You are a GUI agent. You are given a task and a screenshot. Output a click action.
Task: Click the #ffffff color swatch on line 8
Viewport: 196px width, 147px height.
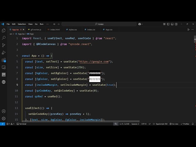pyautogui.click(x=95, y=79)
